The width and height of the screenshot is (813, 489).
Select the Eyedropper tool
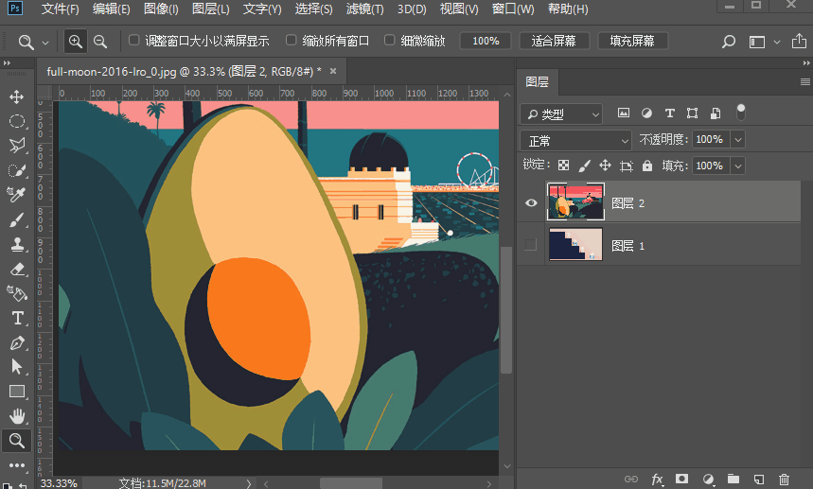point(17,195)
